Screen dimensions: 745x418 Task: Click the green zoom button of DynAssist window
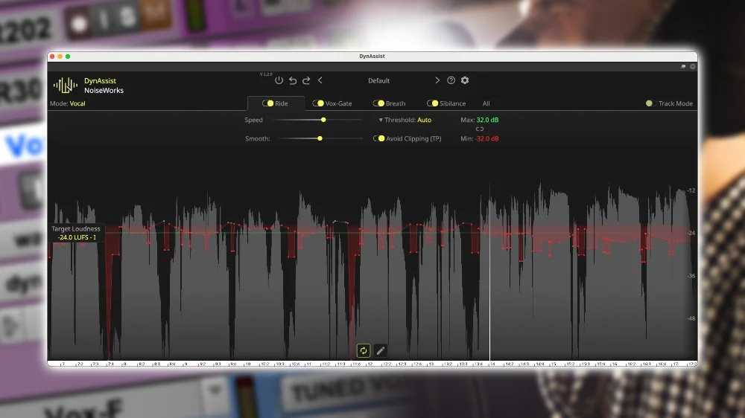pyautogui.click(x=68, y=57)
